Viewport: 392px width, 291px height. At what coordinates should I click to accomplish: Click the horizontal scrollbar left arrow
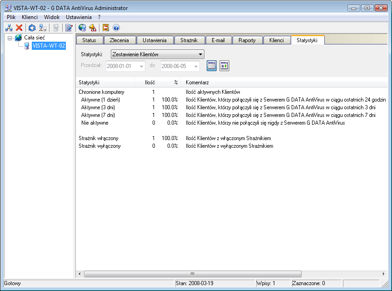click(79, 274)
